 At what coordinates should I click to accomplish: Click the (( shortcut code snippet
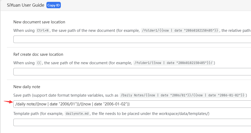click(x=39, y=63)
